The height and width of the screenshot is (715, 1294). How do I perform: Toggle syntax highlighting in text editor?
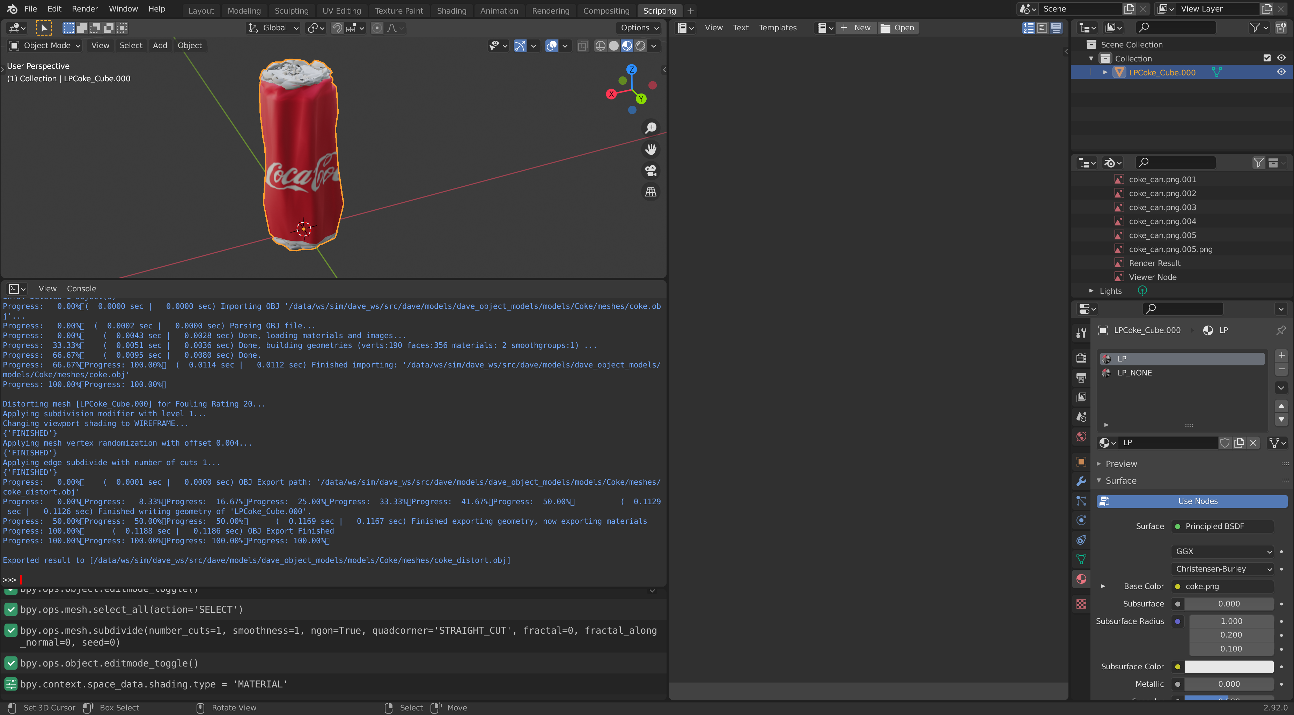pos(1057,28)
